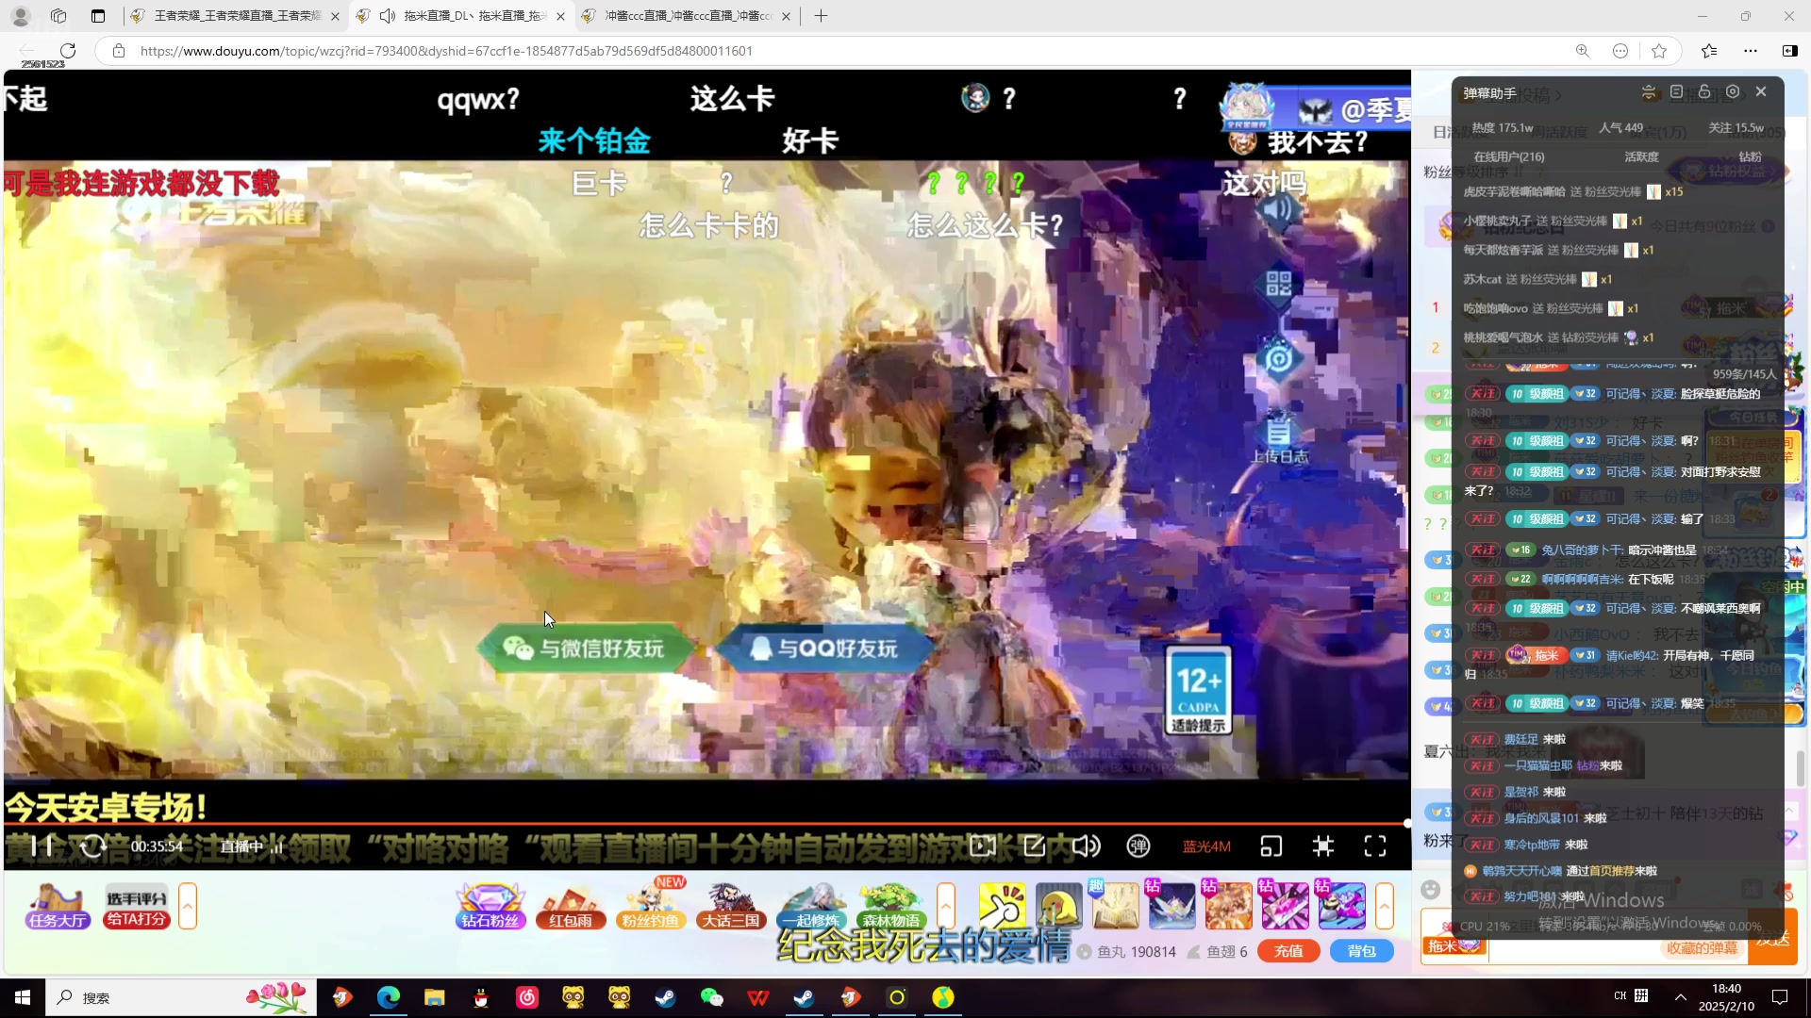
Task: Open mini-window picture-in-picture mode
Action: pyautogui.click(x=1271, y=846)
